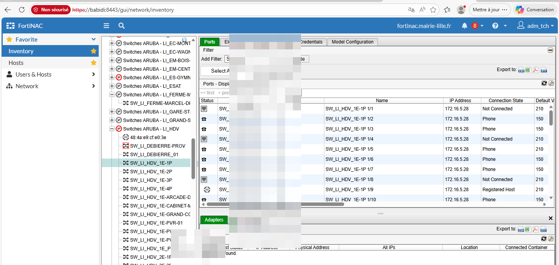Collapse Switches ARUBA - LI_HDV node
The image size is (559, 265).
click(112, 129)
